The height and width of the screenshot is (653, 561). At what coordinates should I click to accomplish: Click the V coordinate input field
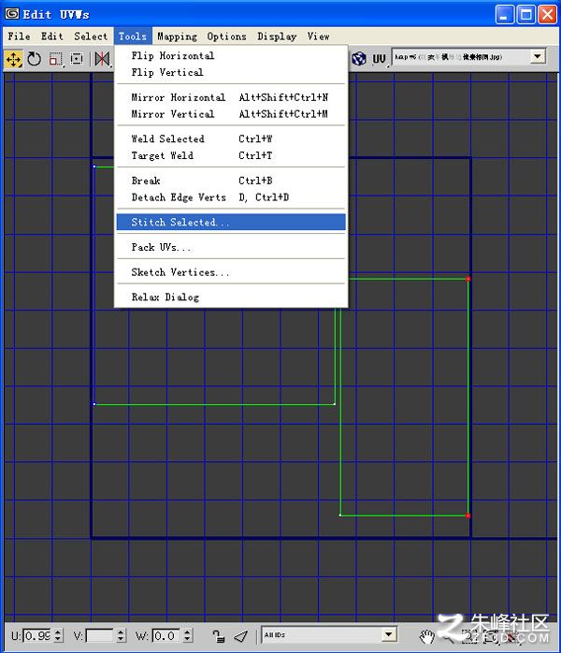(x=99, y=635)
